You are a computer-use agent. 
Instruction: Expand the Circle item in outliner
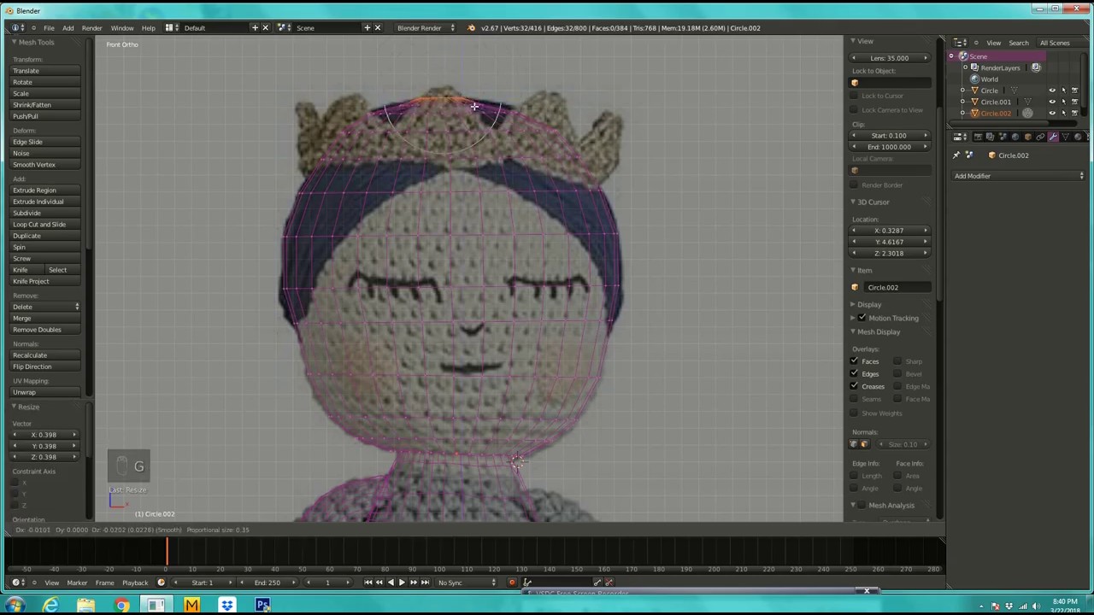(963, 91)
